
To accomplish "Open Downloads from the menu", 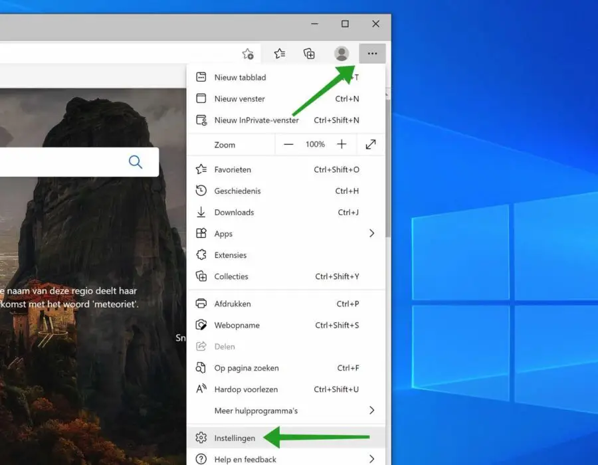I will coord(286,212).
